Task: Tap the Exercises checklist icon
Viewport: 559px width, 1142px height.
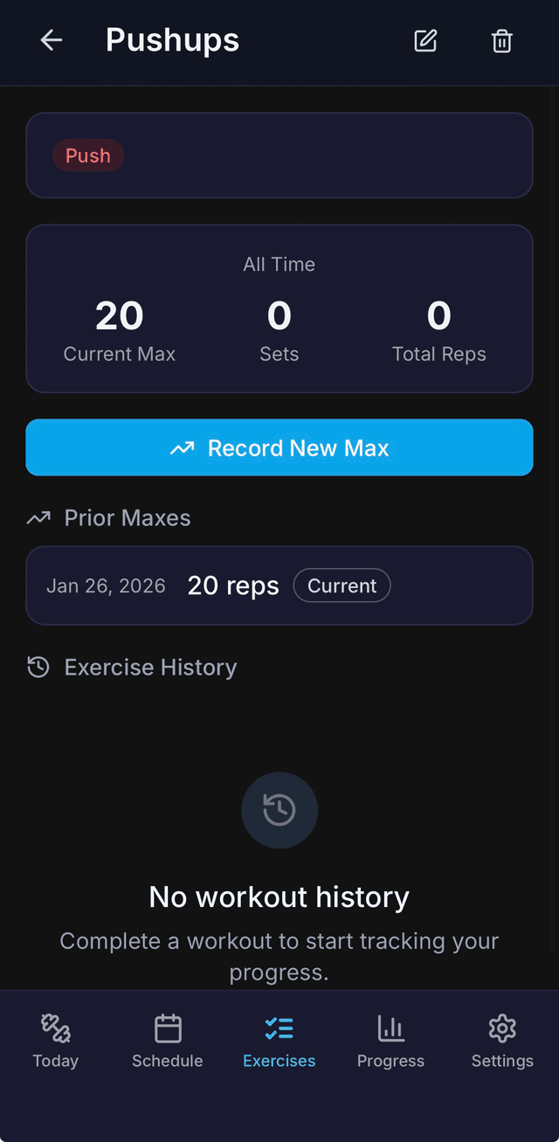Action: (279, 1028)
